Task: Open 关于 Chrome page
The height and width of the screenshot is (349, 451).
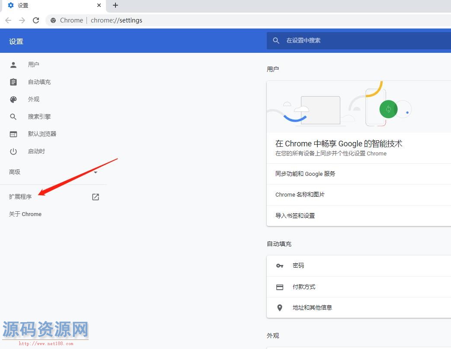Action: 25,214
